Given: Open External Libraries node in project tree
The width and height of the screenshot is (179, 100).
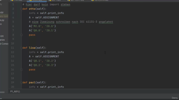Looking at the screenshot, I should coord(3,40).
